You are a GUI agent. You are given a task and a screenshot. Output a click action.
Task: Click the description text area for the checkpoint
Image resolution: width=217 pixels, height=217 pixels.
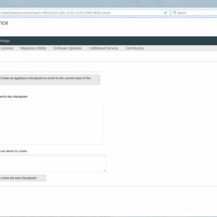53,163
